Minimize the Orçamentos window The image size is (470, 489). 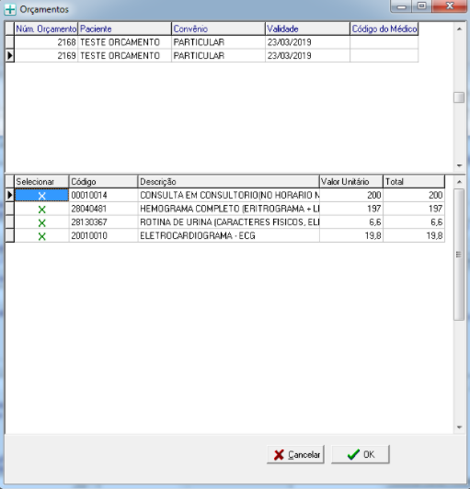tap(402, 6)
